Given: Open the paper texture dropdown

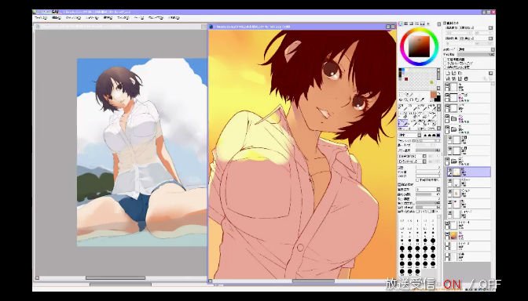Looking at the screenshot, I should pyautogui.click(x=475, y=27).
